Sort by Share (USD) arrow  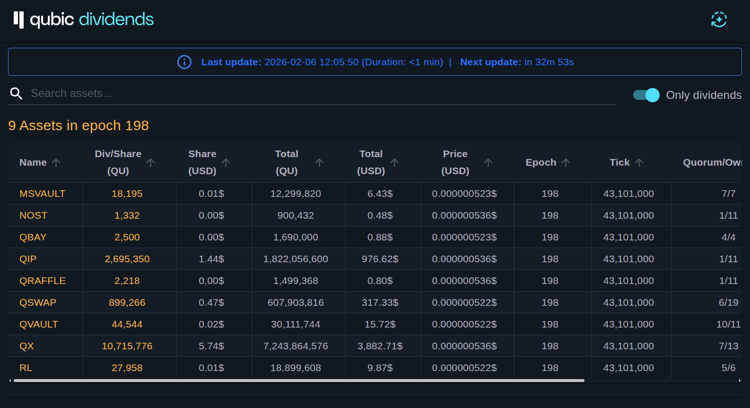tap(226, 162)
